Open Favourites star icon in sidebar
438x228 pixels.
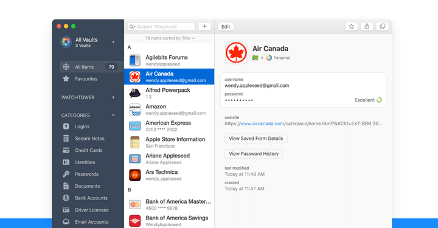coord(66,78)
